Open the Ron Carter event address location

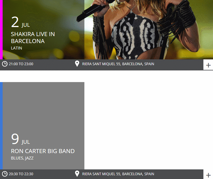coord(118,174)
